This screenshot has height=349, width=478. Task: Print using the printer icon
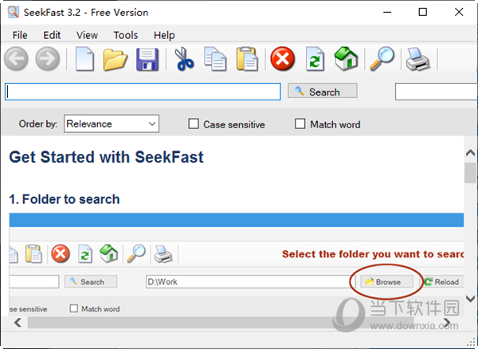(x=418, y=59)
